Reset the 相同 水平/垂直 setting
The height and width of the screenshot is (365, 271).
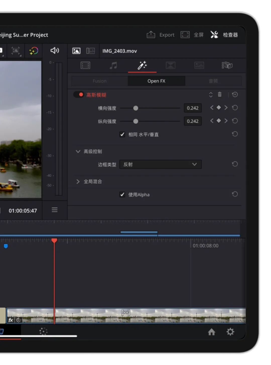tap(235, 134)
